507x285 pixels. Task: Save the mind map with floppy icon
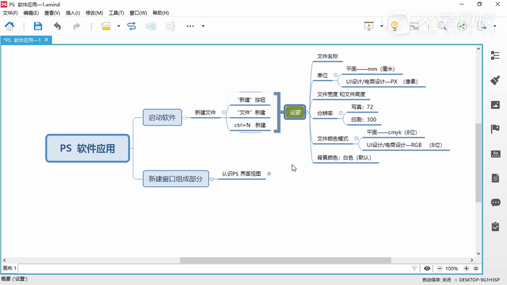(38, 26)
